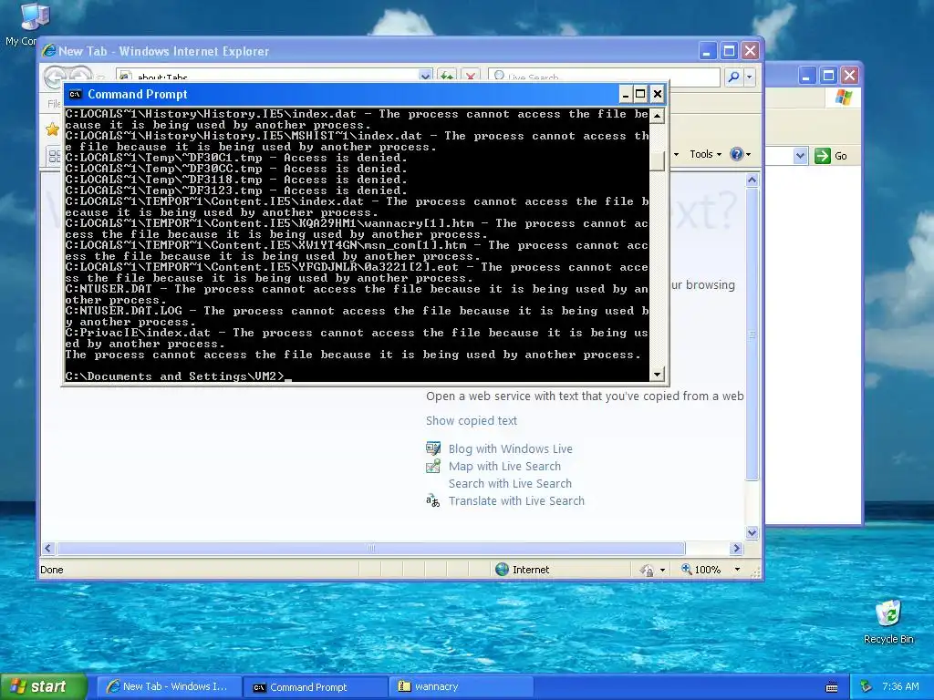This screenshot has height=700, width=934.
Task: Click the 7:36 AM system clock
Action: click(x=900, y=686)
